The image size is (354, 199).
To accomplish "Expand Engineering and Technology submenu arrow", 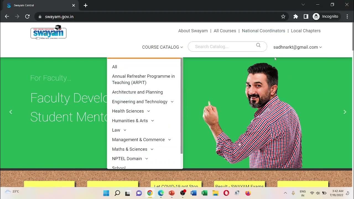I will click(172, 102).
